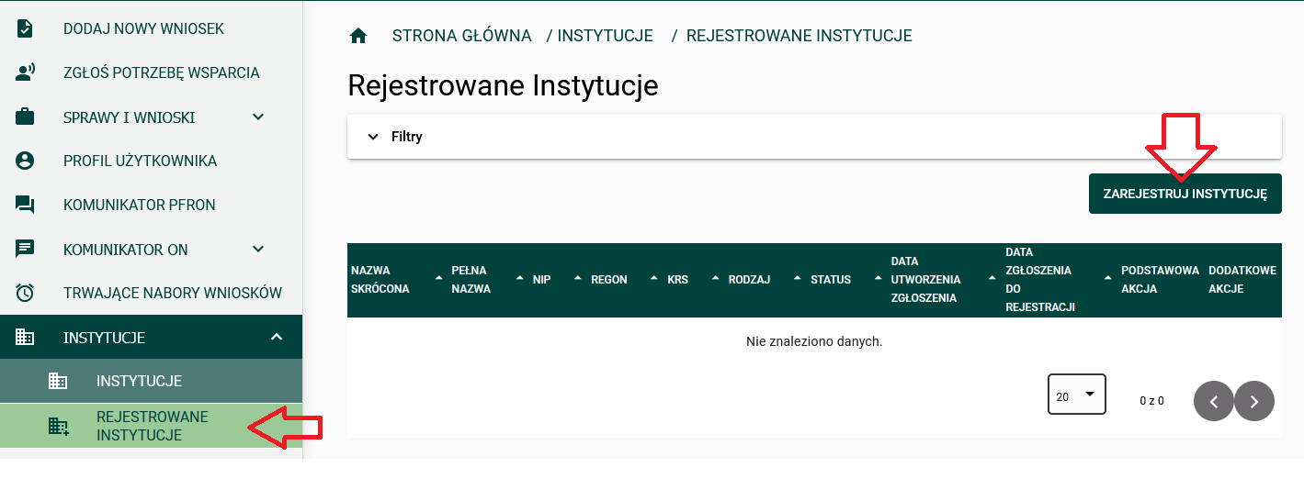Open the rows-per-page dropdown showing 20

coord(1077,395)
